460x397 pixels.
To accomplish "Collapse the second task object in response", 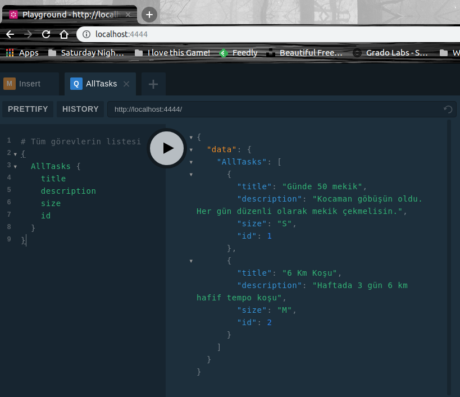I will (x=192, y=261).
